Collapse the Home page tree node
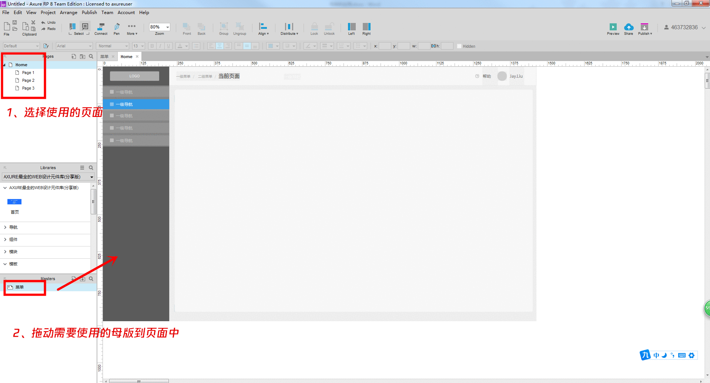Screen dimensions: 710x383 [4, 65]
